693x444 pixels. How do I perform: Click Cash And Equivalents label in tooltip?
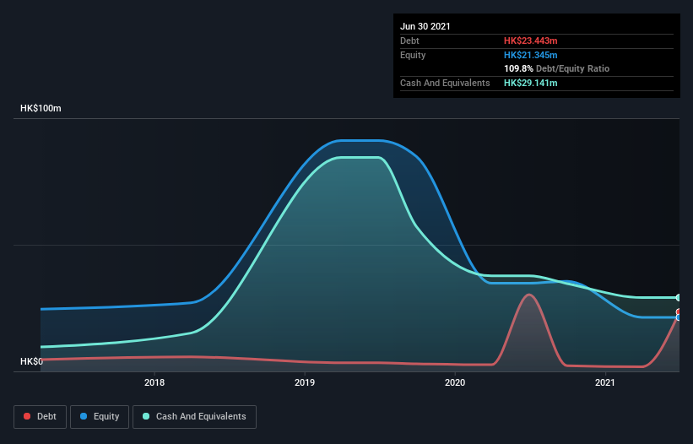(x=445, y=83)
